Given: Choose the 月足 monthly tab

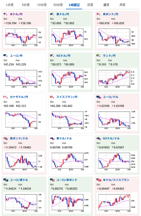Looking at the screenshot, I should pos(122,5).
